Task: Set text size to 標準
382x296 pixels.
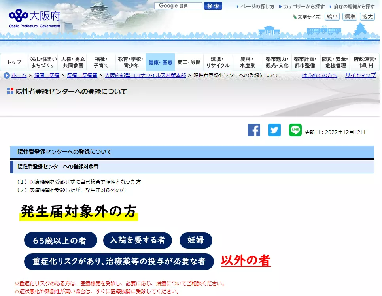Action: coord(350,17)
